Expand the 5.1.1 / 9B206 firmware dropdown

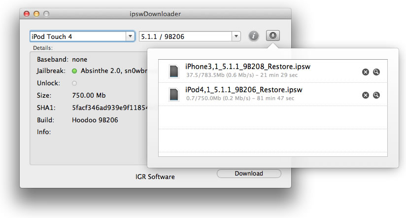236,36
